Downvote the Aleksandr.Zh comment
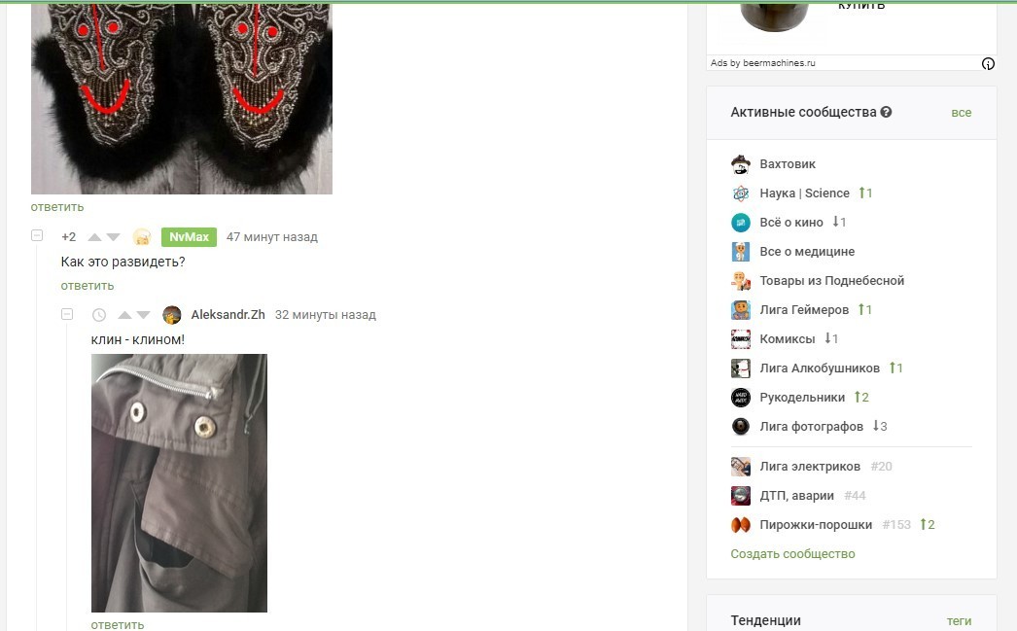 point(143,315)
